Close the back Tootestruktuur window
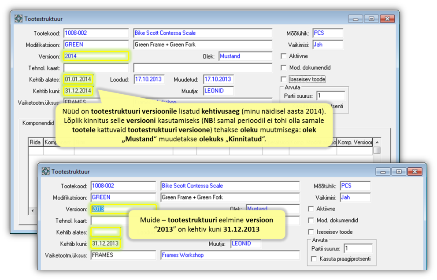 [387, 19]
